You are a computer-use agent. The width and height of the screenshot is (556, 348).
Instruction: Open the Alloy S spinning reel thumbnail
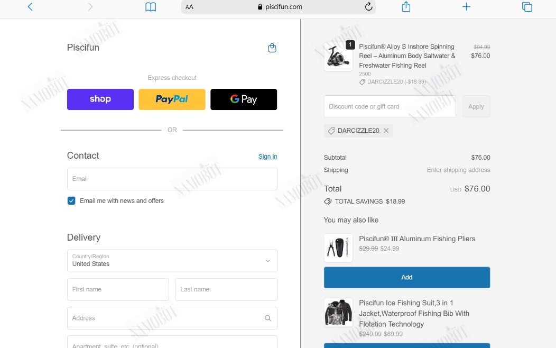click(338, 57)
